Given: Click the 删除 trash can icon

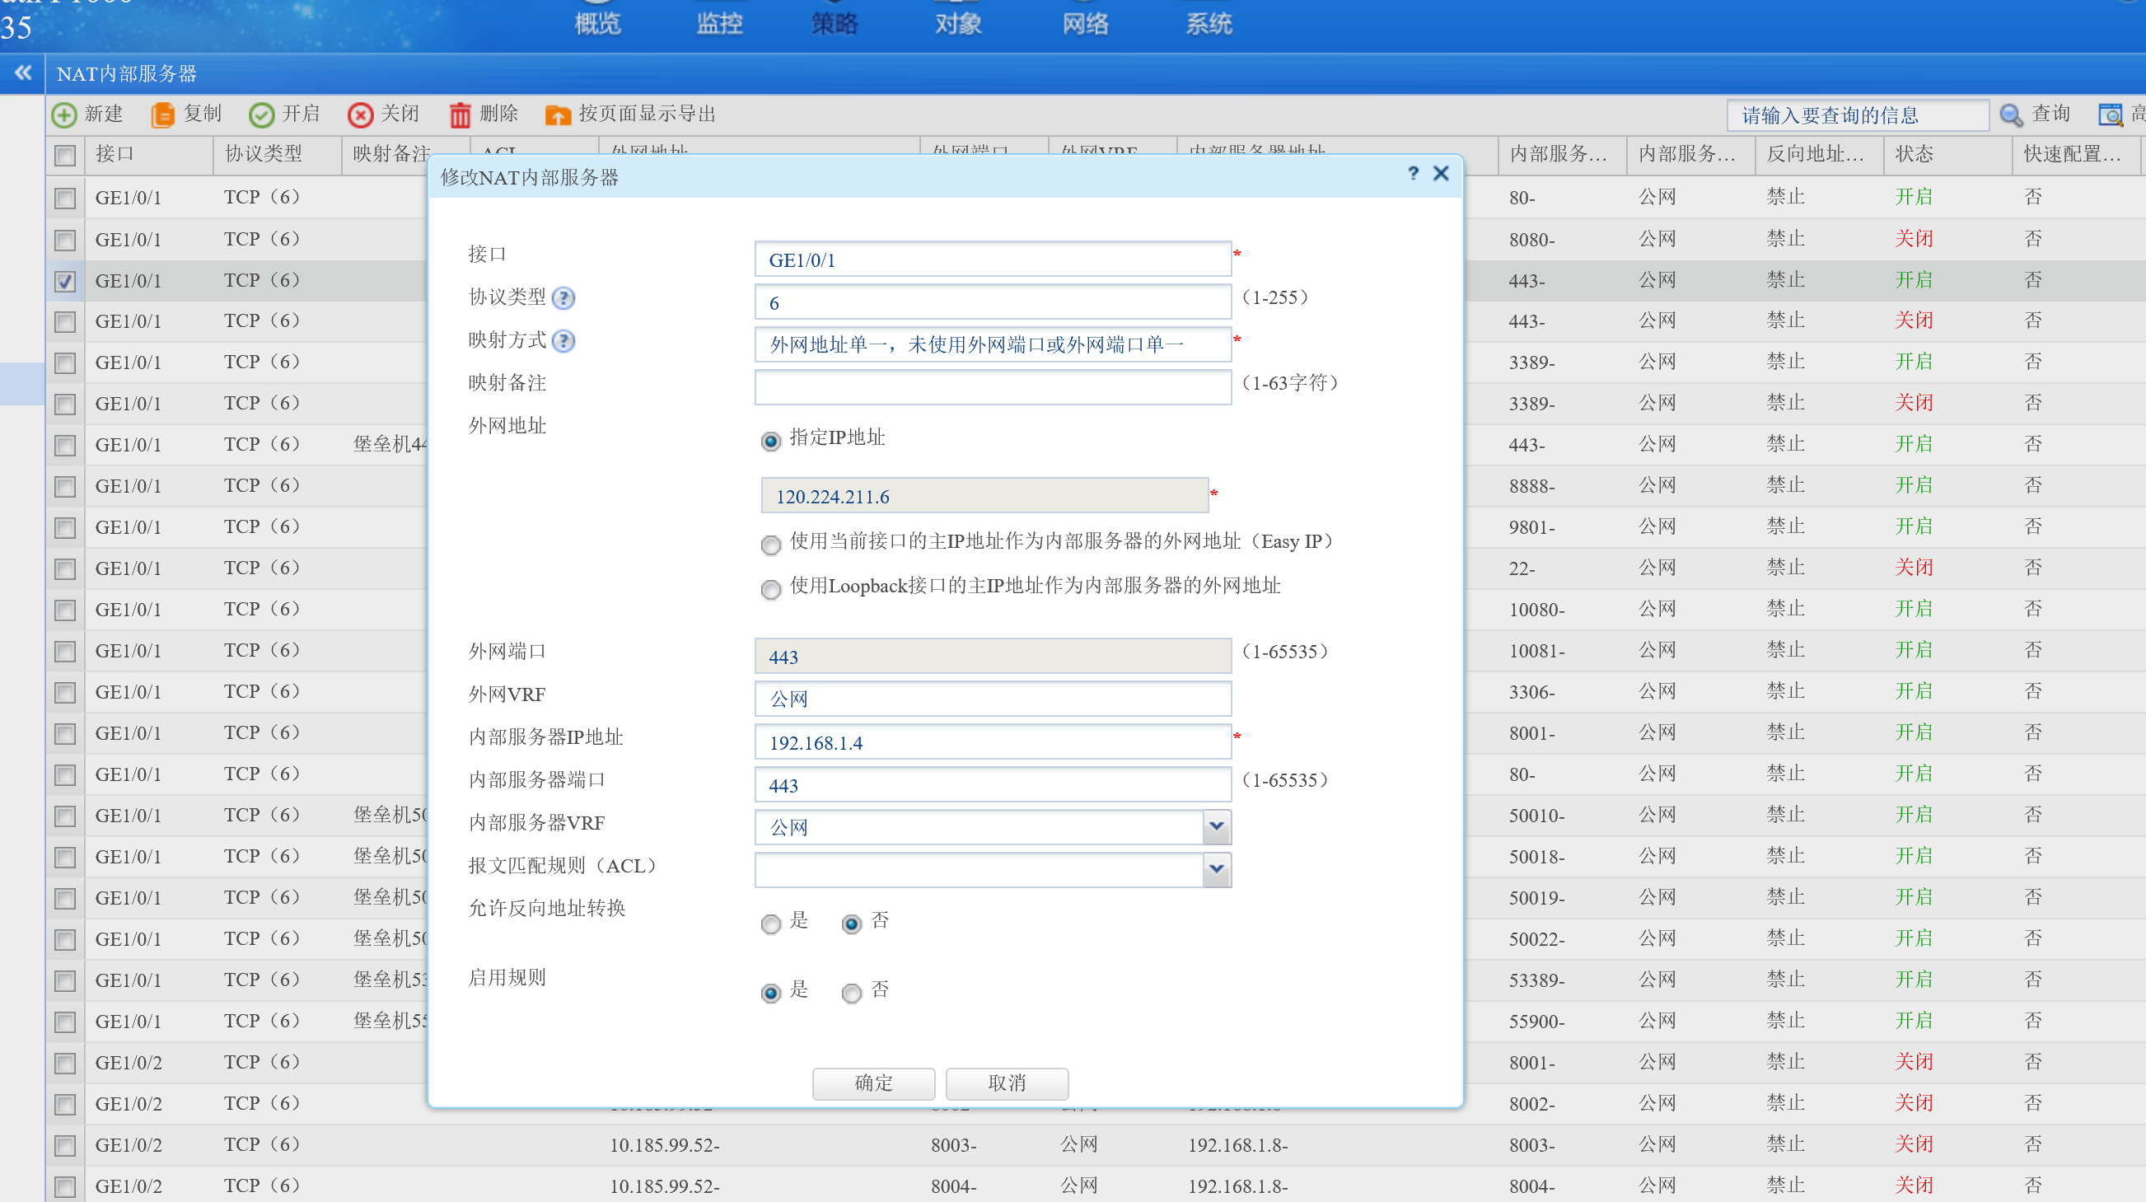Looking at the screenshot, I should pos(459,115).
